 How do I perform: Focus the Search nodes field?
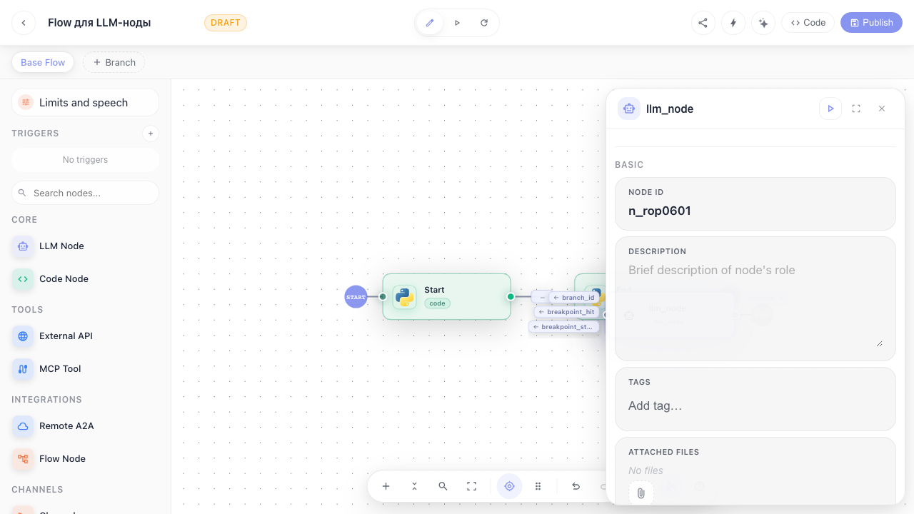(x=85, y=193)
